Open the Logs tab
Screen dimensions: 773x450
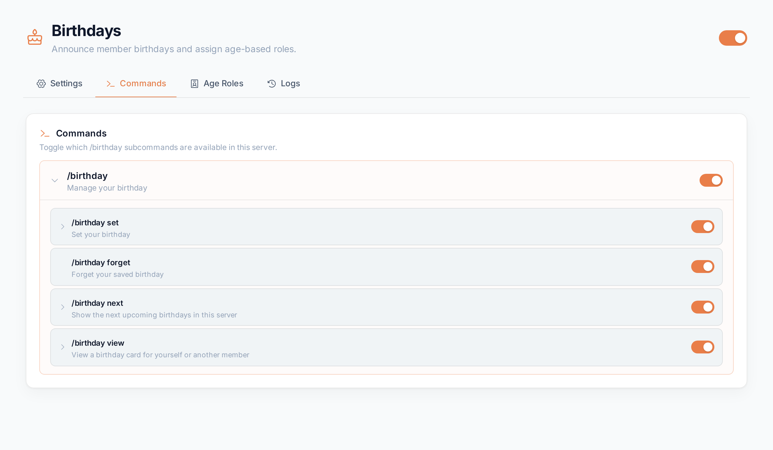(283, 84)
